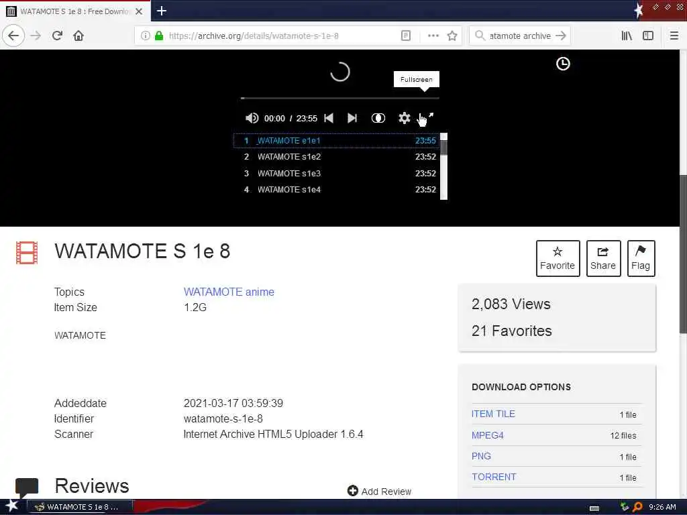Play WATAMOTE s1e4 from playlist

336,190
